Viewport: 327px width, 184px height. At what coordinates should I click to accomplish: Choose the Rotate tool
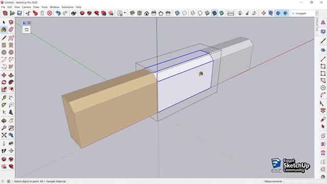4,82
